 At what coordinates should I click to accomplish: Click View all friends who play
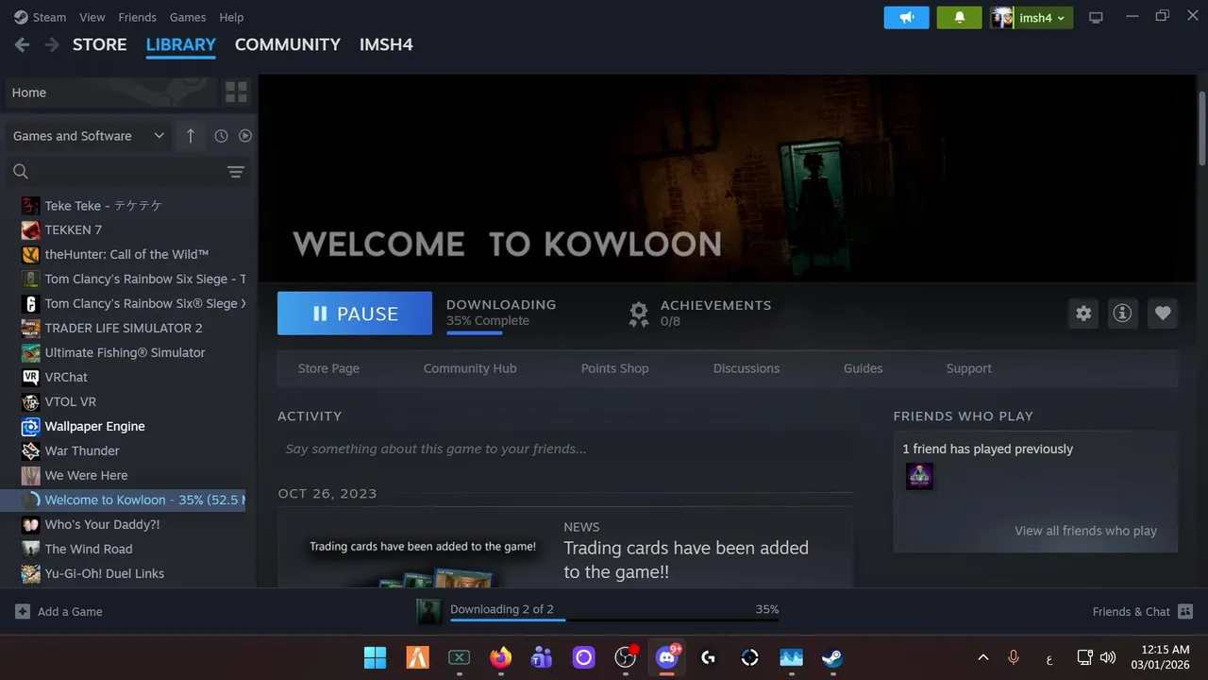(1085, 531)
